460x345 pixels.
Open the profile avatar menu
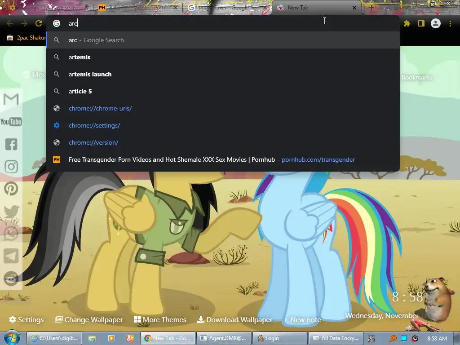(x=436, y=23)
